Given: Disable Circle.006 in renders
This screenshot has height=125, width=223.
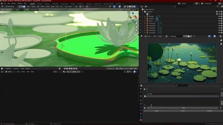Looking at the screenshot, I should (x=222, y=33).
